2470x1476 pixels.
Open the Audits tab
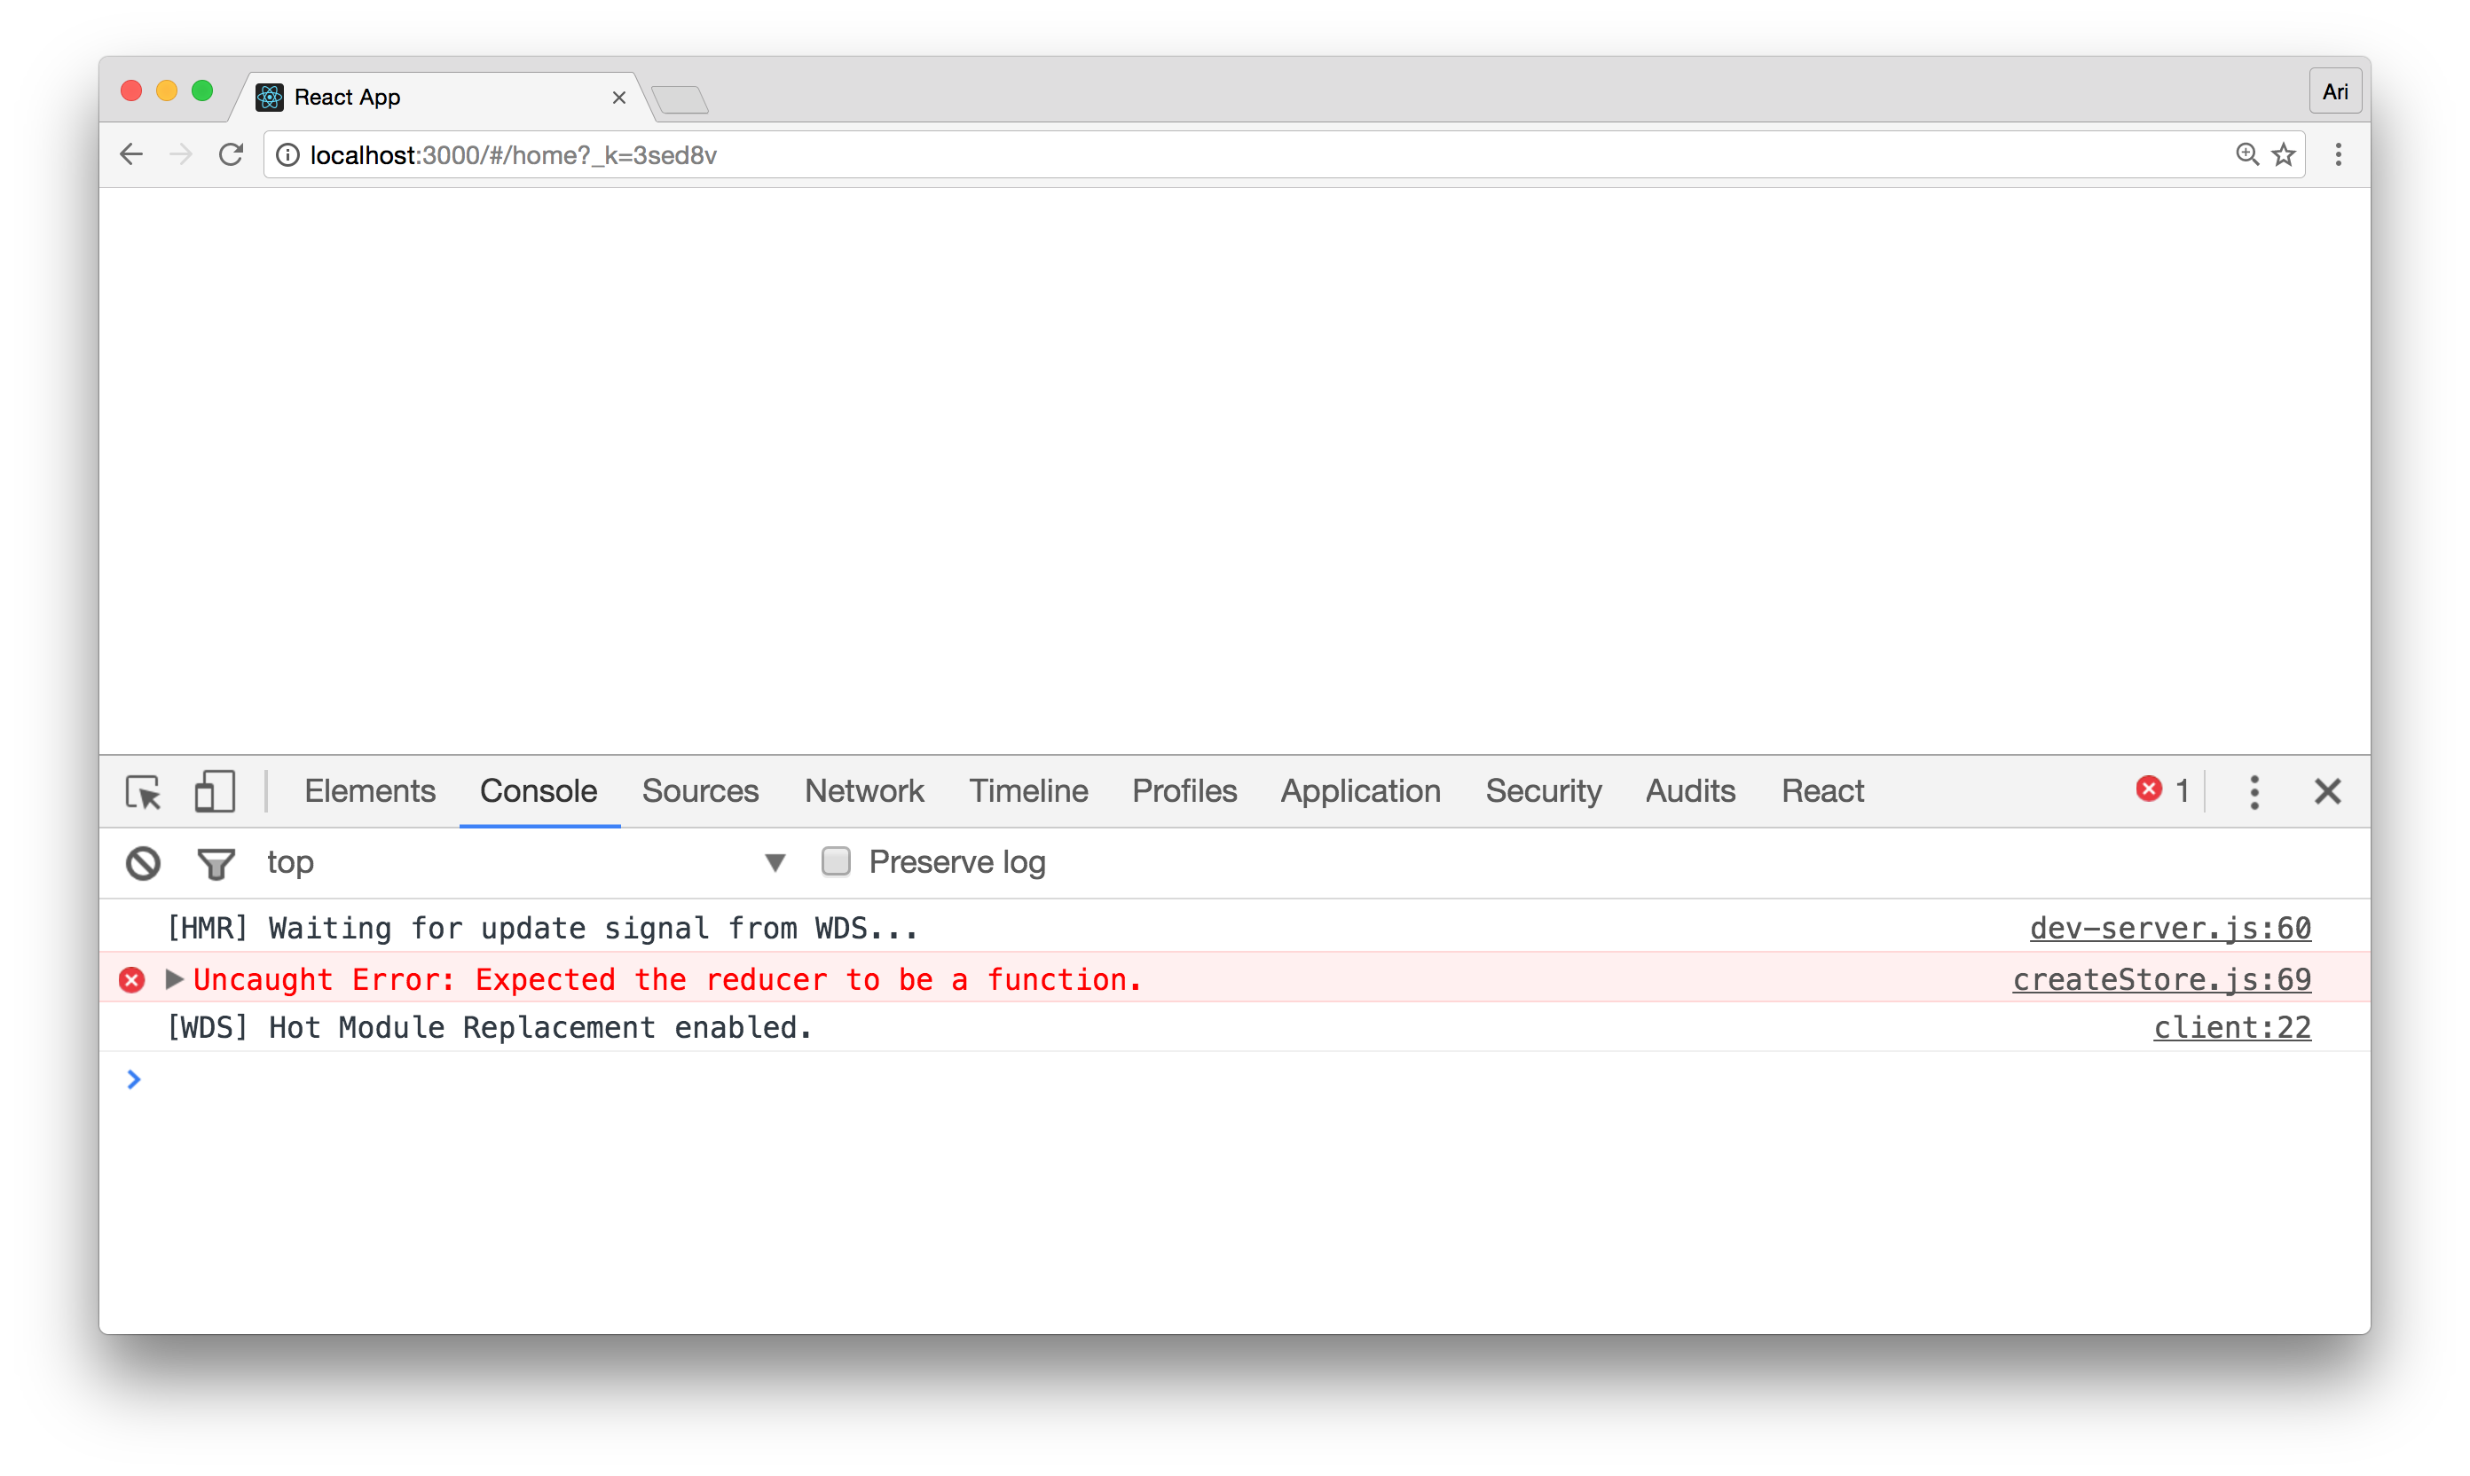tap(1690, 790)
